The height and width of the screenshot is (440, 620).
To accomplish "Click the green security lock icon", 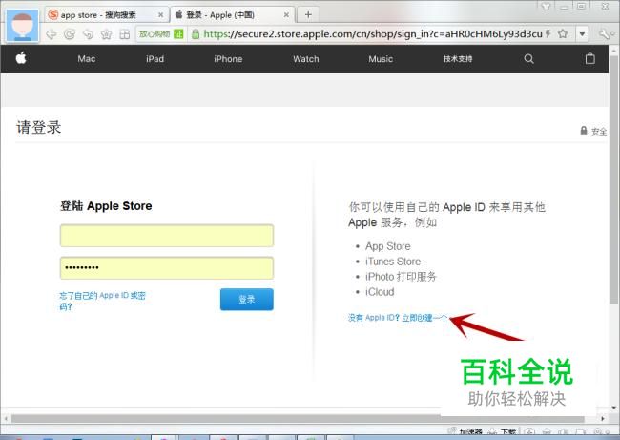I will pyautogui.click(x=195, y=34).
